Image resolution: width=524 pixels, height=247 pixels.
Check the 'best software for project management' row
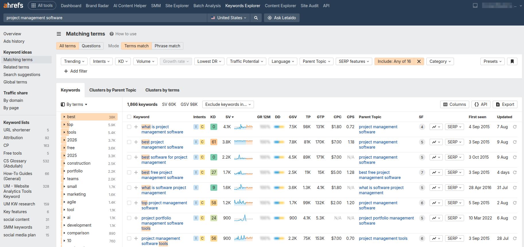pyautogui.click(x=129, y=157)
